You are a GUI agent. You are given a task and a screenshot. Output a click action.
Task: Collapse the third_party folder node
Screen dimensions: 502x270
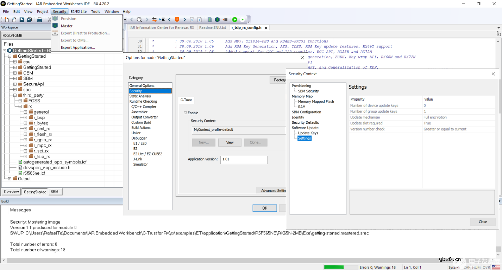15,95
